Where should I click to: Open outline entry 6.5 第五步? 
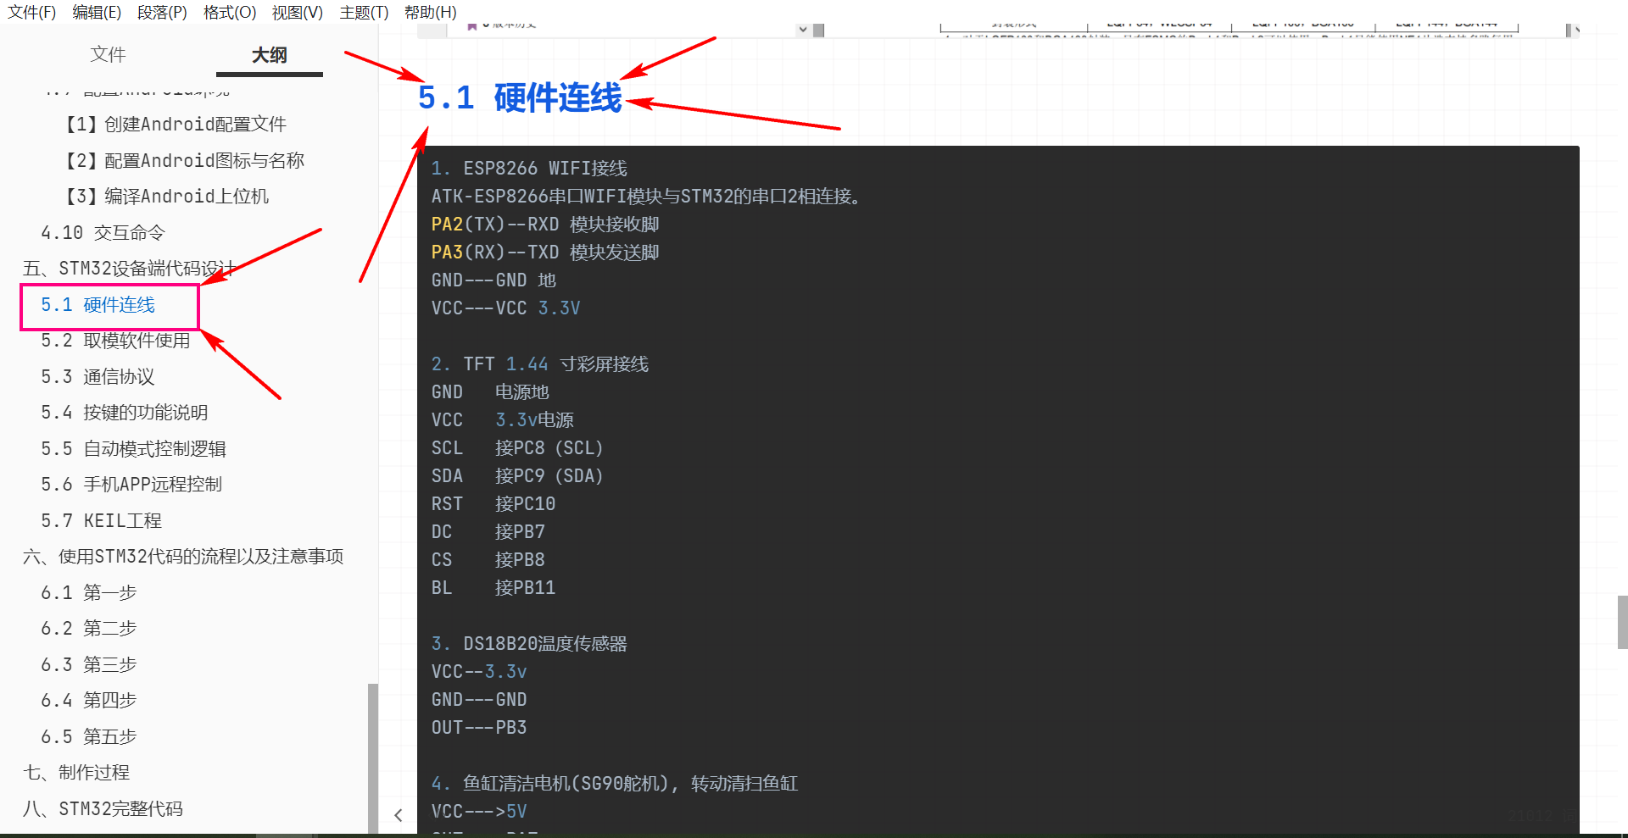[x=89, y=736]
